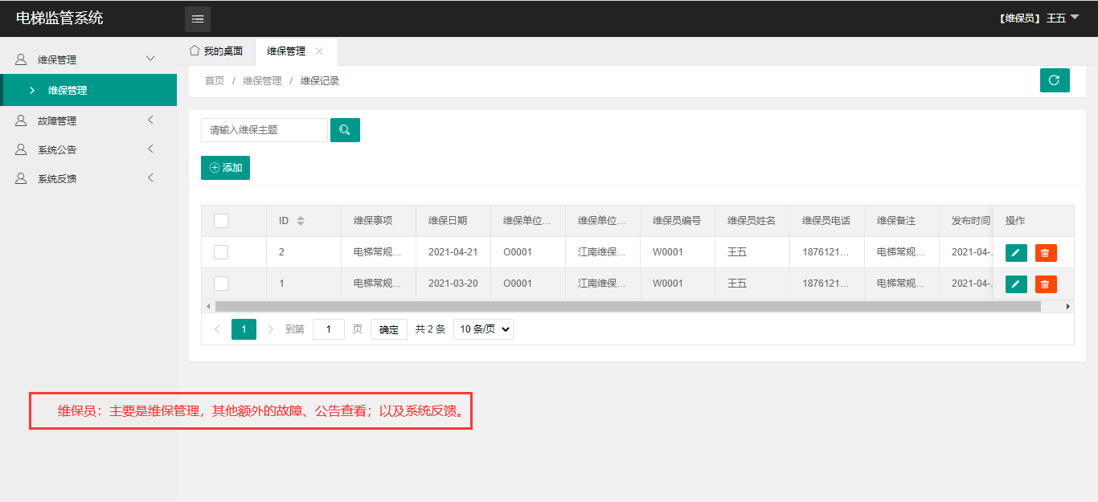
Task: Sort the table by ID column
Action: [301, 221]
